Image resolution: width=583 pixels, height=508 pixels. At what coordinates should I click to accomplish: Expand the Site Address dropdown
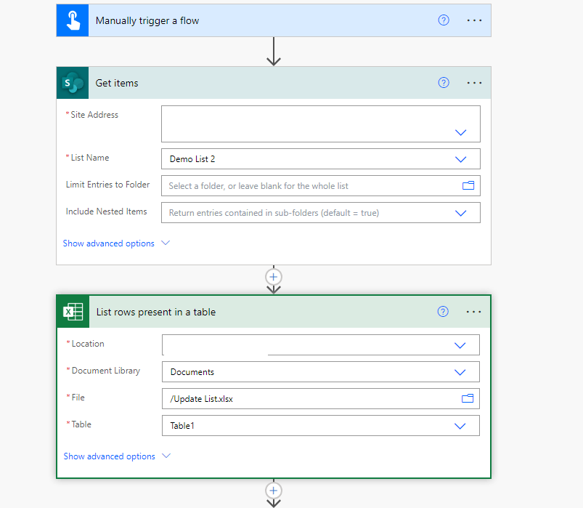coord(460,132)
